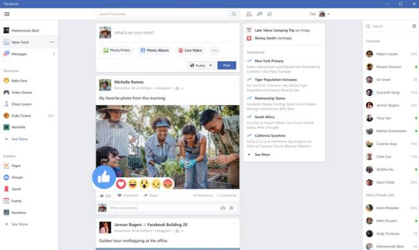Open Dubs Tickets shortcut
Screen dimensions: 419x250
(17, 116)
